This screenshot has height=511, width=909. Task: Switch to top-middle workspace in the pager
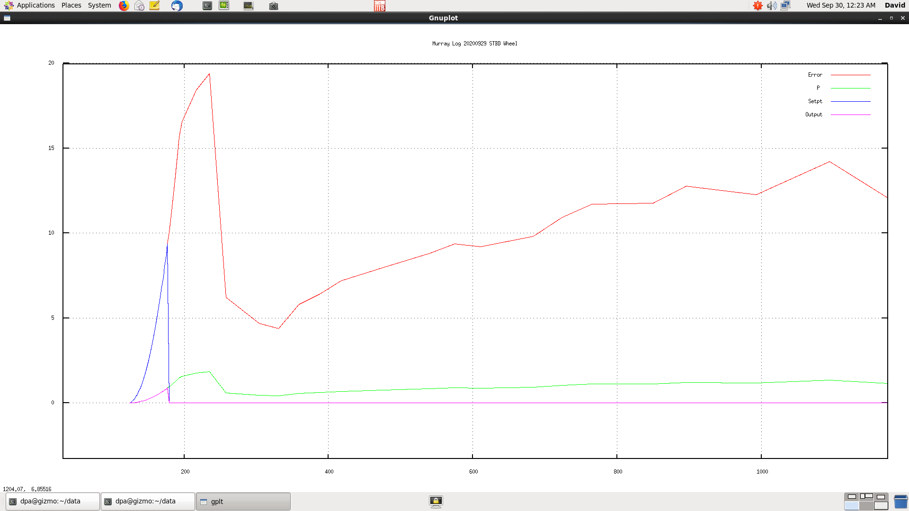[x=866, y=497]
